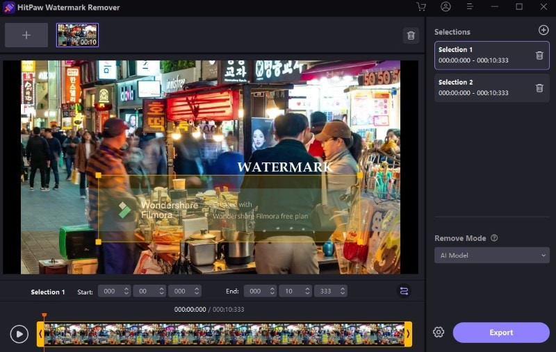Click the End hours field 000
Viewport: 556px width, 352px height.
(x=255, y=291)
